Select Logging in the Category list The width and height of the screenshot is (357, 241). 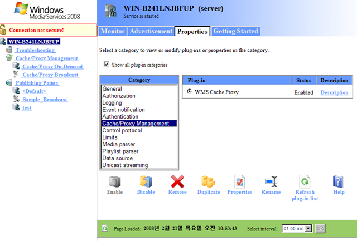coord(139,102)
